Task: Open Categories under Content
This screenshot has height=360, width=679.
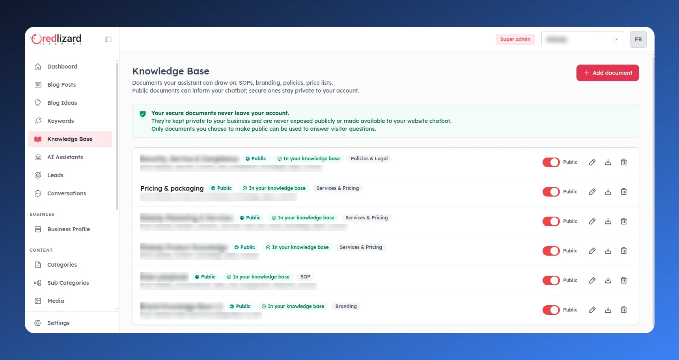Action: click(70, 265)
